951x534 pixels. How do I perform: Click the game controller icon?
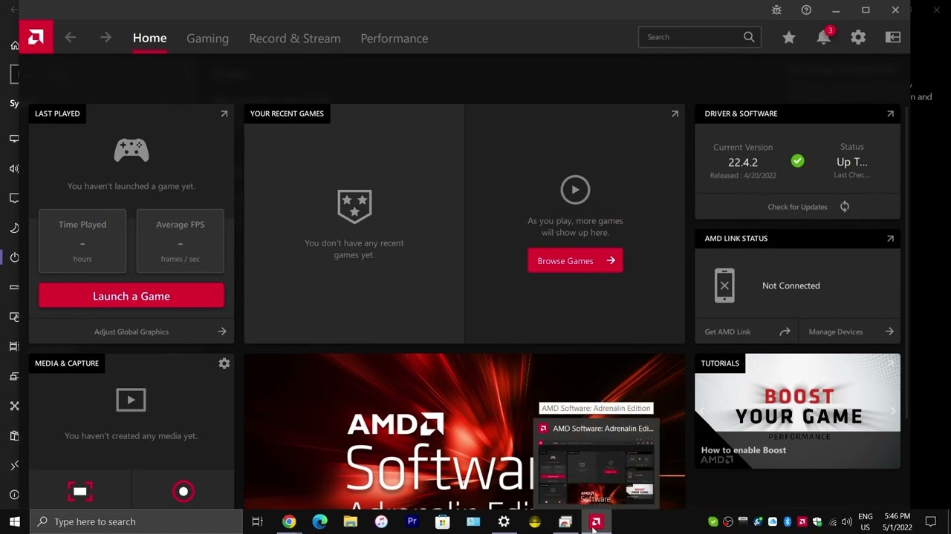pos(132,151)
